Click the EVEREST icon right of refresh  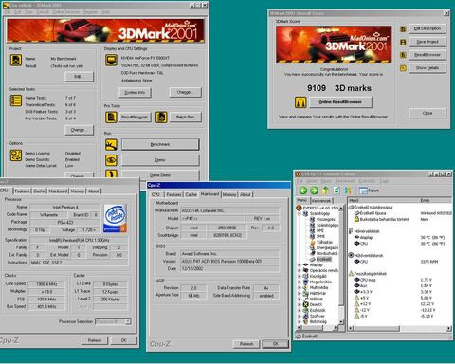pos(348,191)
